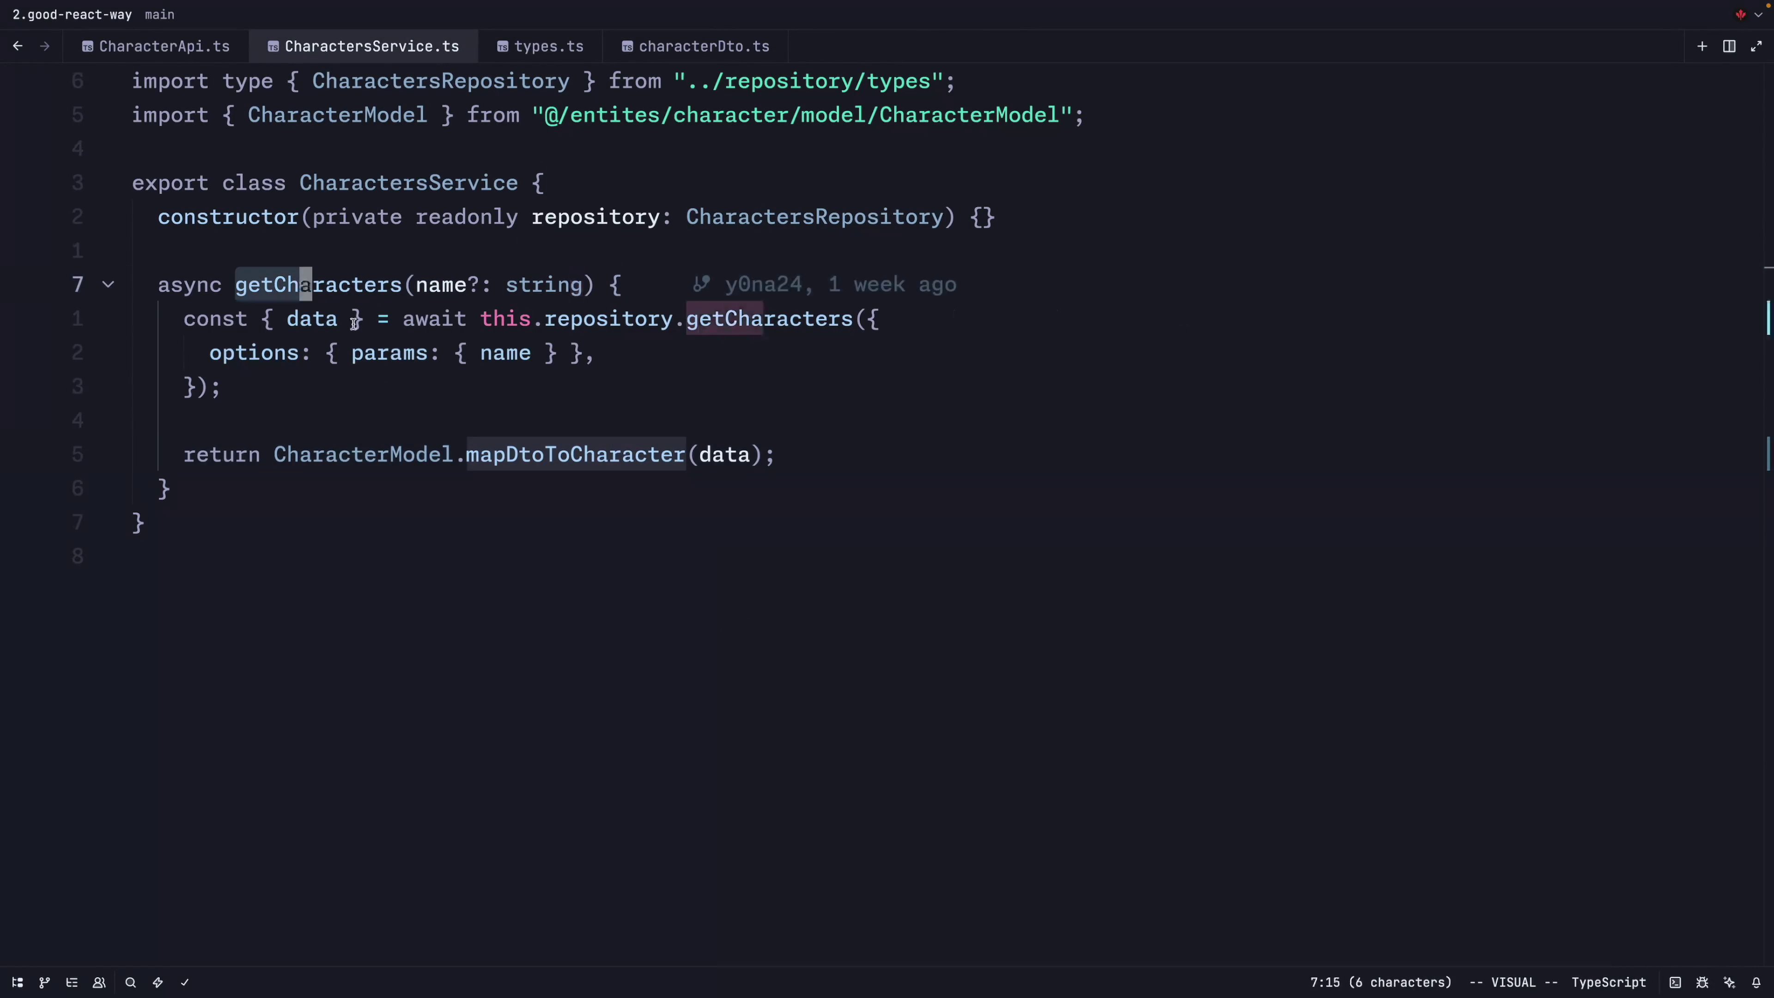The width and height of the screenshot is (1774, 998).
Task: Show the outline panel icon
Action: 72,982
